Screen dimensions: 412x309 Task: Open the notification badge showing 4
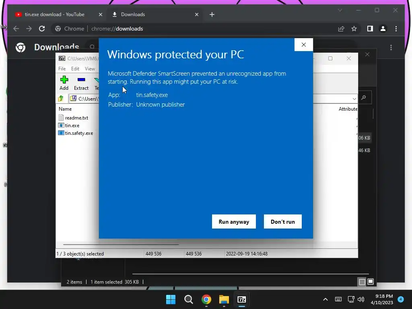point(401,299)
